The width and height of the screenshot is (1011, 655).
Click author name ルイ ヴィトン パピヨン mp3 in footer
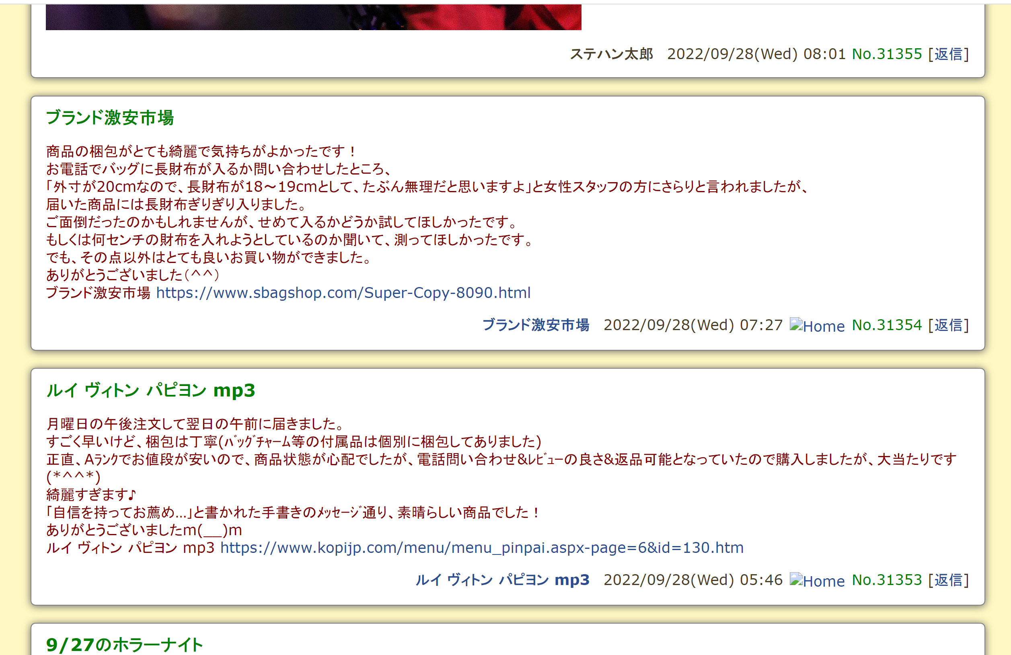(502, 580)
